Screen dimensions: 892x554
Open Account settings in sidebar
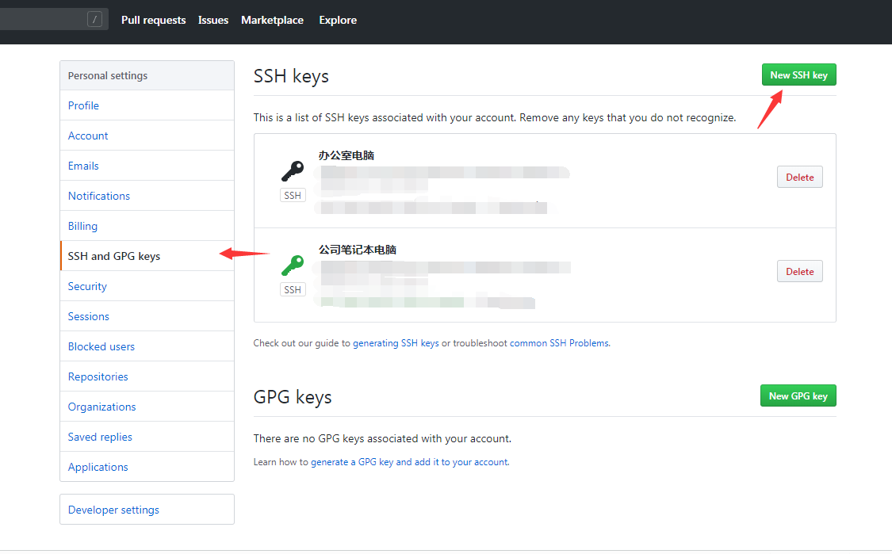[147, 136]
